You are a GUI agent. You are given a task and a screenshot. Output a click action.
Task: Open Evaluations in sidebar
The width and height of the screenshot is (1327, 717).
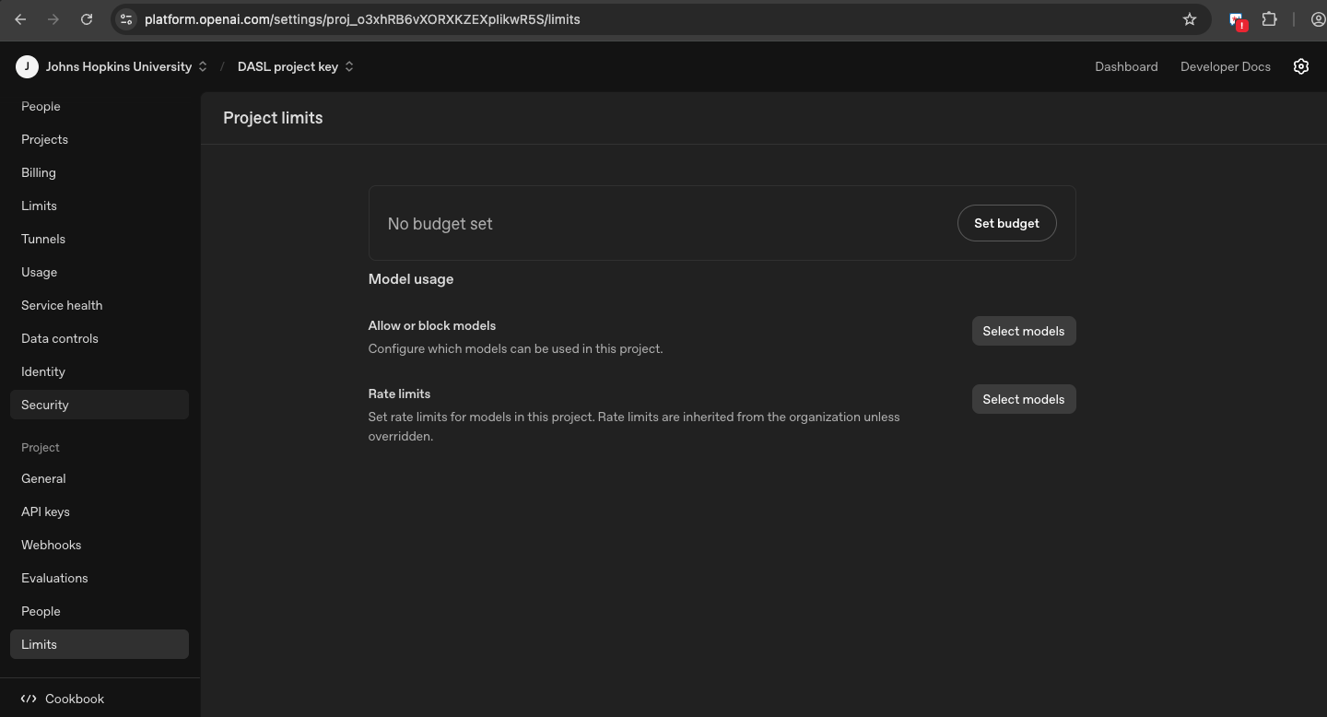coord(100,578)
